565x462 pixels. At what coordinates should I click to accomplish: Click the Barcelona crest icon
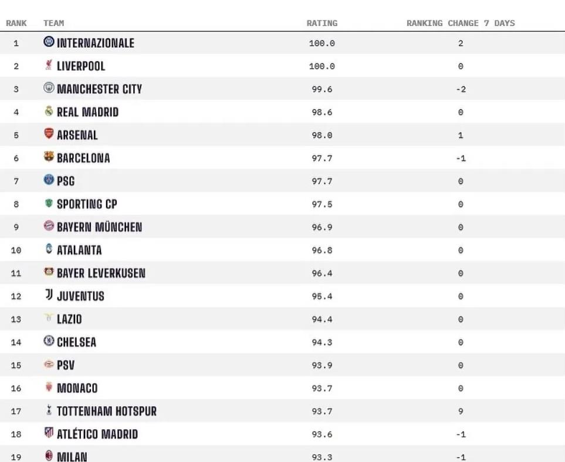click(x=49, y=157)
